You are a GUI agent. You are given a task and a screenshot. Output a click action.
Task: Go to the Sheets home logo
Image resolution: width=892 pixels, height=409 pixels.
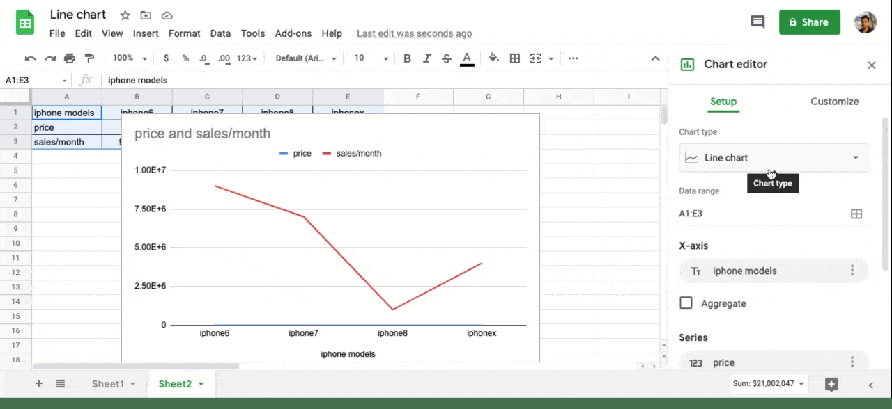(26, 23)
